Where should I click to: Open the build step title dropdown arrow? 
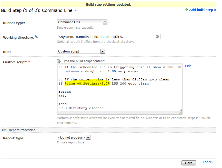pyautogui.click(x=76, y=10)
